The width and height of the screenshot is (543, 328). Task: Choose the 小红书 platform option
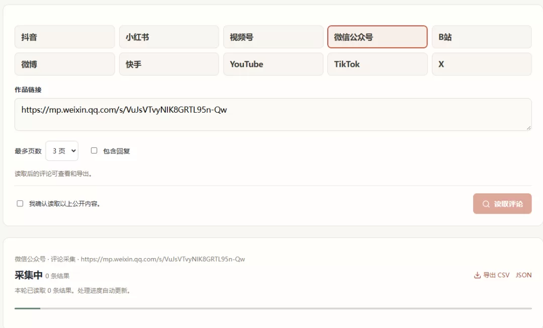tap(169, 37)
